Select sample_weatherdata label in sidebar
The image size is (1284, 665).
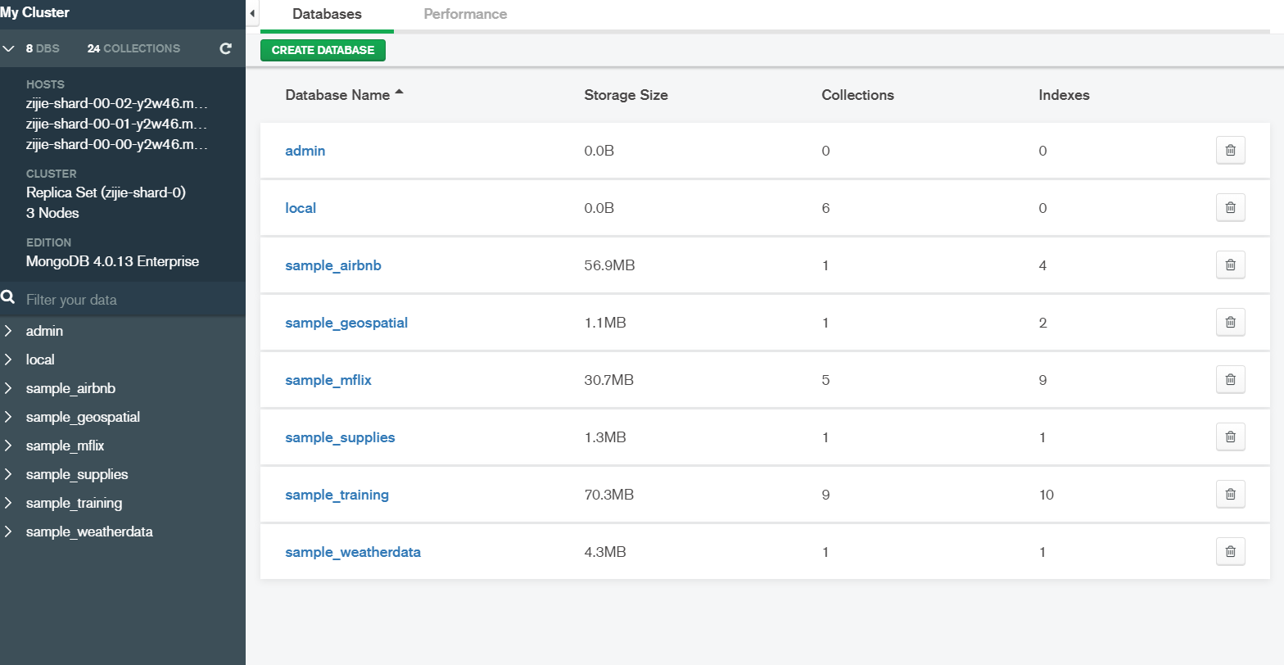pyautogui.click(x=89, y=532)
